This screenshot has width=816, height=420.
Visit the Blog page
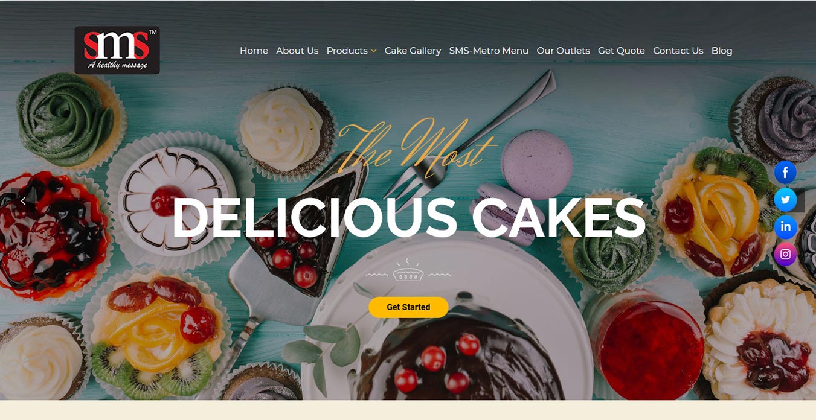point(722,51)
